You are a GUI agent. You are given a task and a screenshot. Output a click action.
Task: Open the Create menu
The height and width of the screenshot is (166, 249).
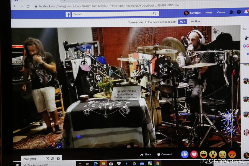click(x=221, y=12)
